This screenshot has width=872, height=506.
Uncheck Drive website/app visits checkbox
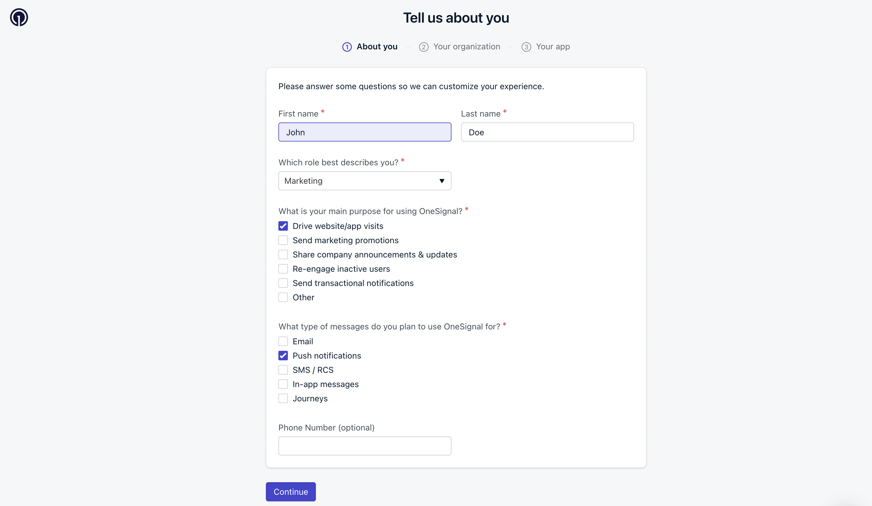[283, 226]
